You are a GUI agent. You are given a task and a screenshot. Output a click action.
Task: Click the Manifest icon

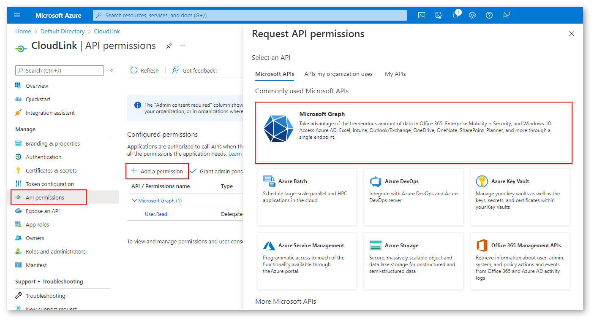(18, 265)
